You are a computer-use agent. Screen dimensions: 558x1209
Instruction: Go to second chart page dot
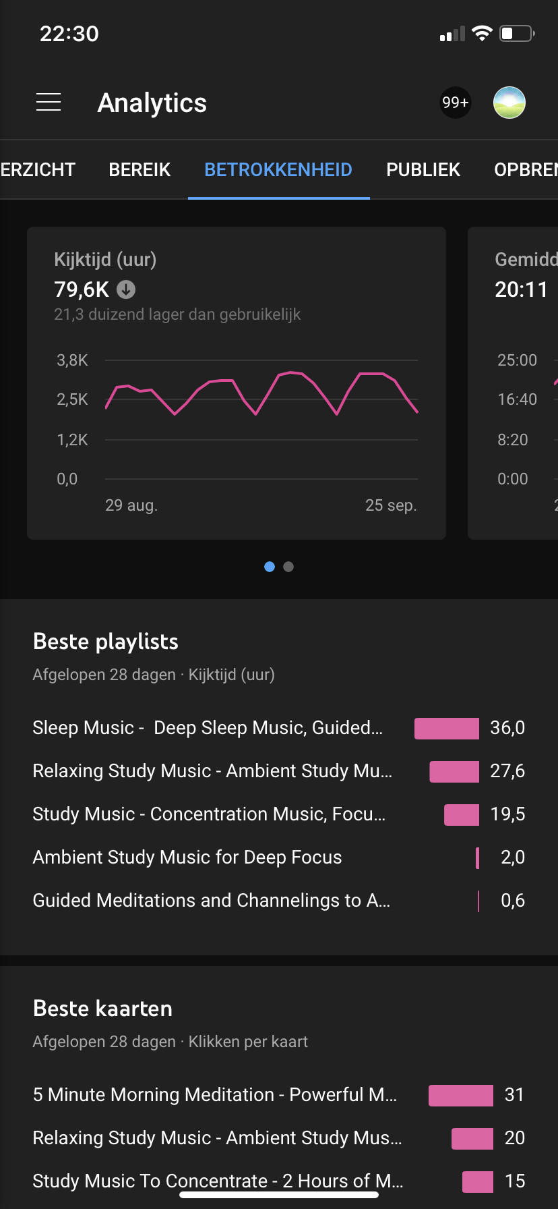click(x=288, y=567)
